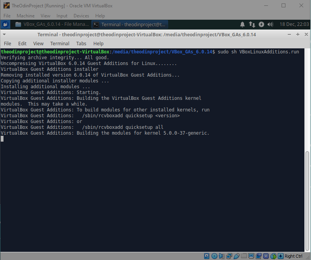Viewport: 311px width, 260px height.
Task: Switch to VBox_GAs_6.0.14 File Manager taskbar button
Action: [x=51, y=24]
